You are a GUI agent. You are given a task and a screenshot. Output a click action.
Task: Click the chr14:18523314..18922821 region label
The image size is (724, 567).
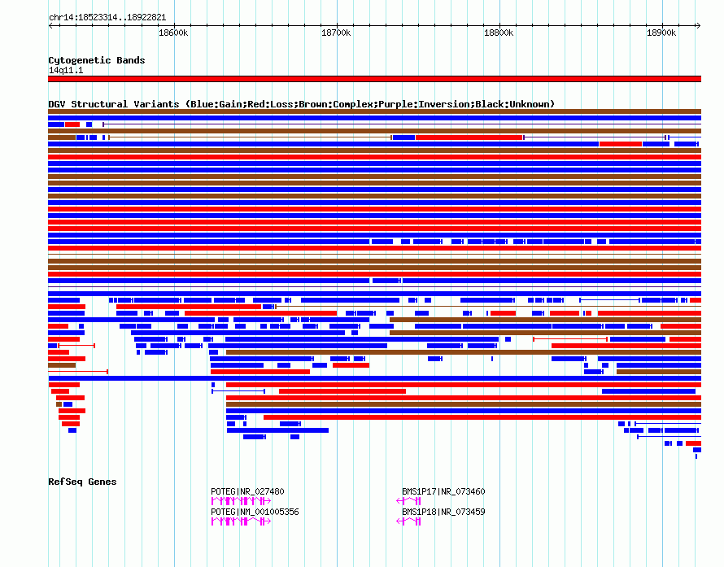pyautogui.click(x=107, y=18)
